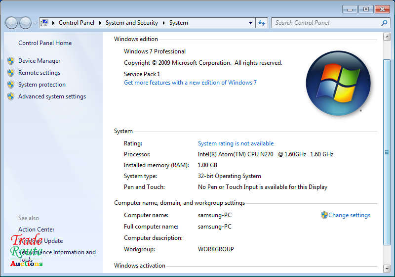Image resolution: width=395 pixels, height=277 pixels.
Task: Select the 32-bit Operating System value
Action: click(230, 176)
